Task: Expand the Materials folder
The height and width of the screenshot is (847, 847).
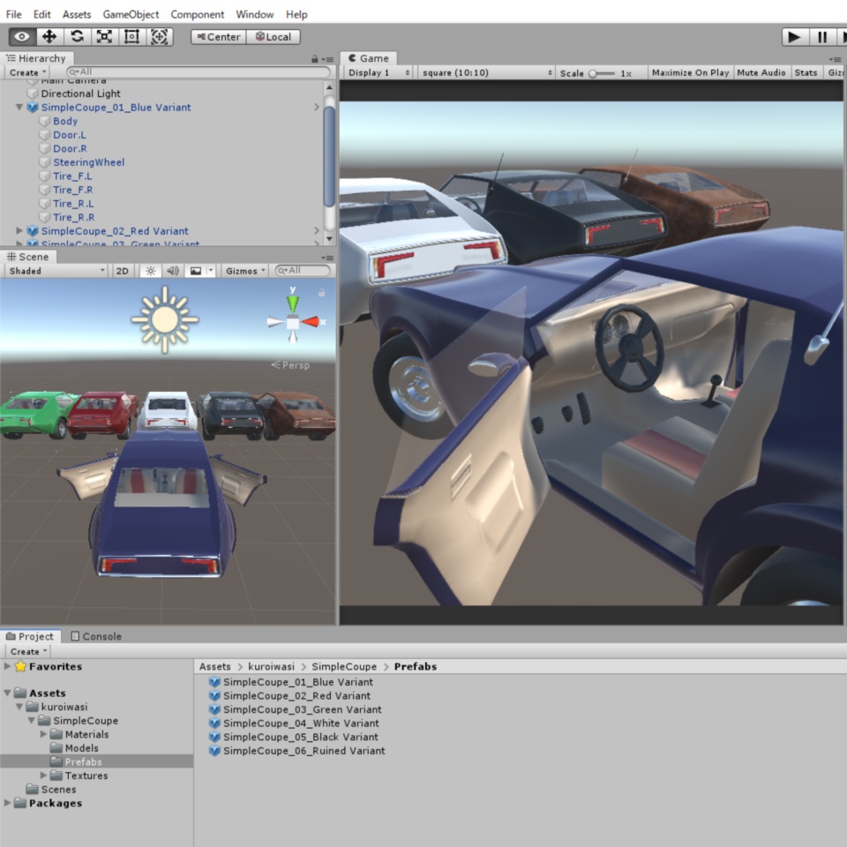Action: [43, 734]
